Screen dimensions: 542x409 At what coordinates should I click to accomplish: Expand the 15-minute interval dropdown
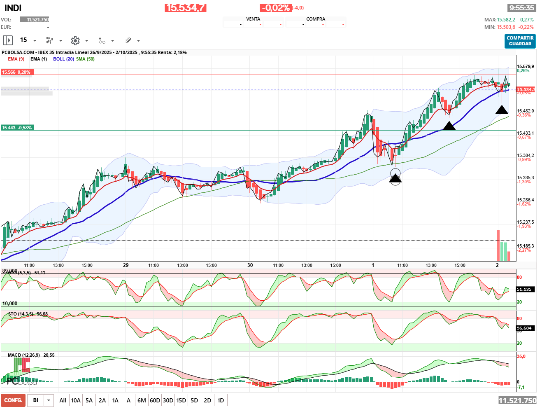click(35, 41)
